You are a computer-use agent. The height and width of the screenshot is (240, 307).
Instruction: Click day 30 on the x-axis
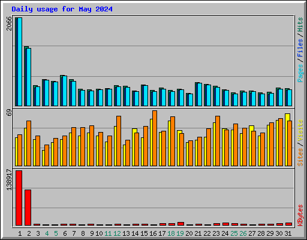[x=279, y=233]
